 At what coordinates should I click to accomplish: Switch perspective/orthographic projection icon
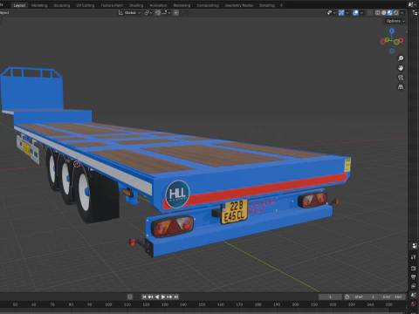click(401, 87)
